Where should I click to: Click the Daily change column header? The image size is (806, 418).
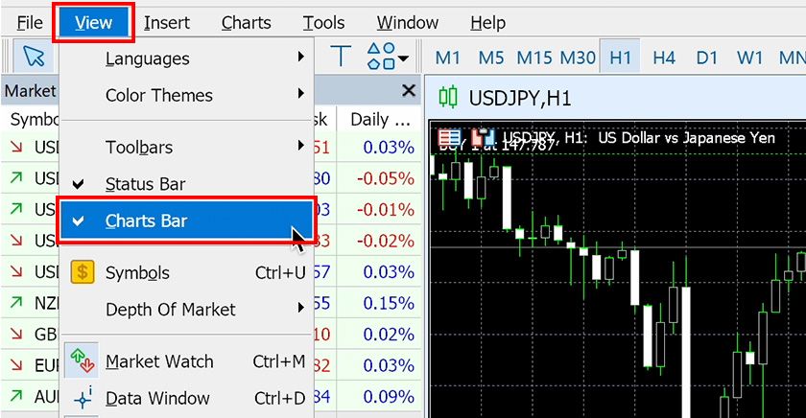[x=381, y=120]
